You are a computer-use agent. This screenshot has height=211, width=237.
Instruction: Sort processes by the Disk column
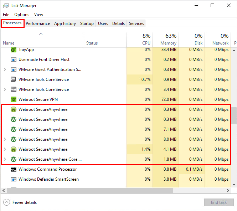192,40
